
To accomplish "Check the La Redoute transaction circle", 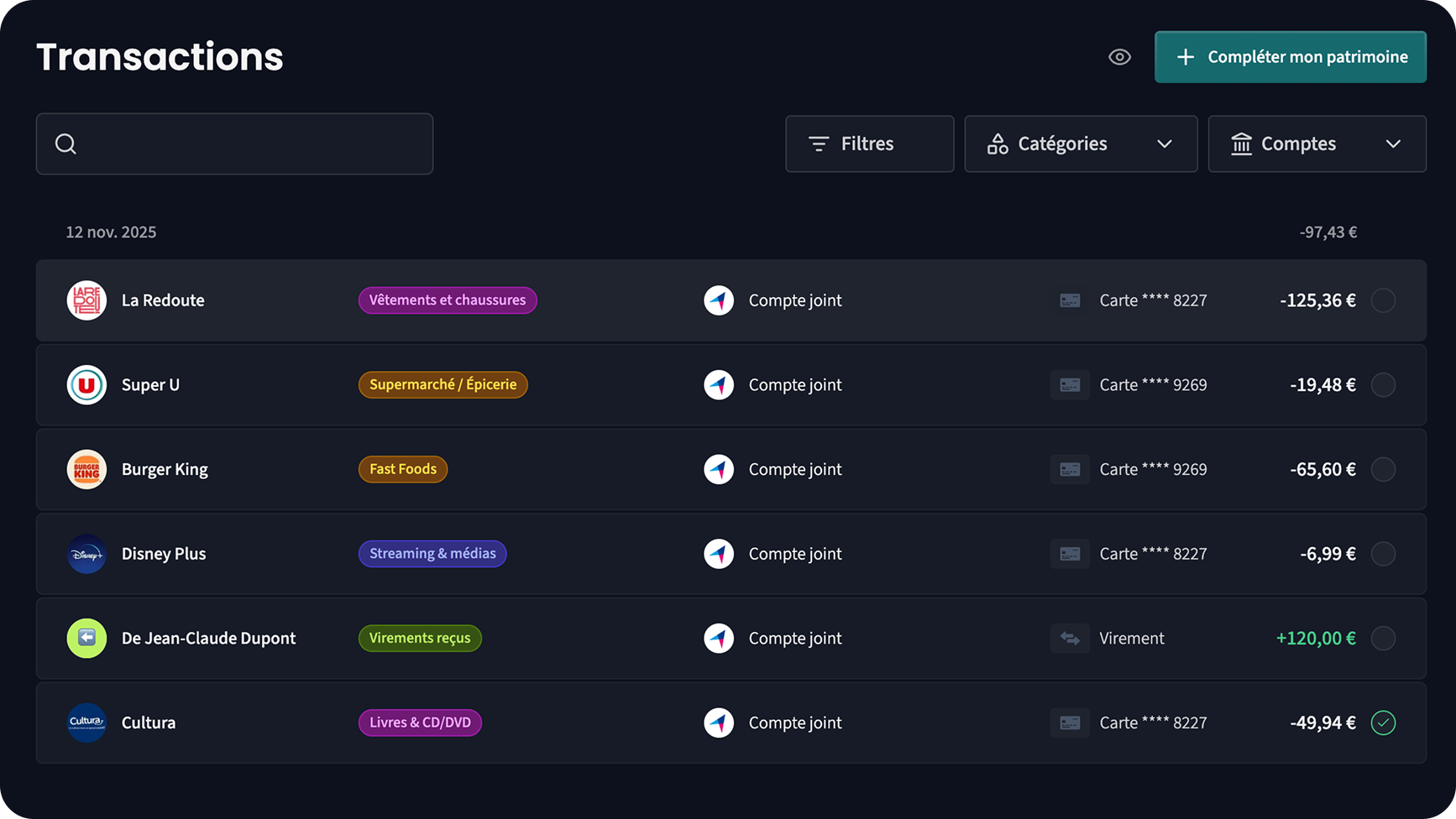I will tap(1383, 300).
